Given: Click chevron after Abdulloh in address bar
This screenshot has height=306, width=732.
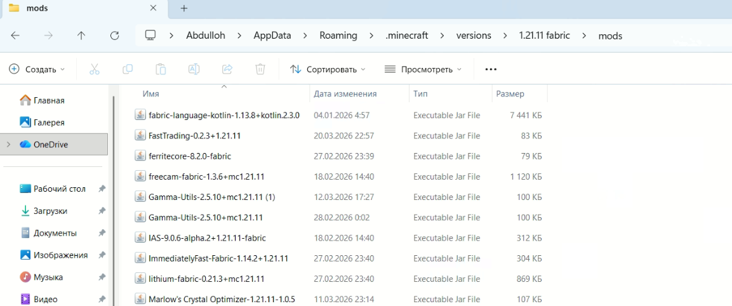Looking at the screenshot, I should point(239,36).
